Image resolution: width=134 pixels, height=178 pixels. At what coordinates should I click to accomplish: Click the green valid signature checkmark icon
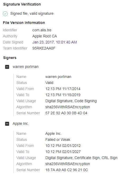coord(5,14)
